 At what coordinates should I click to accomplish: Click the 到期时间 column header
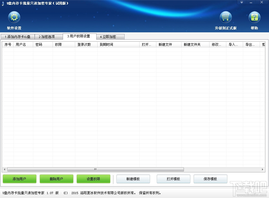(106, 44)
